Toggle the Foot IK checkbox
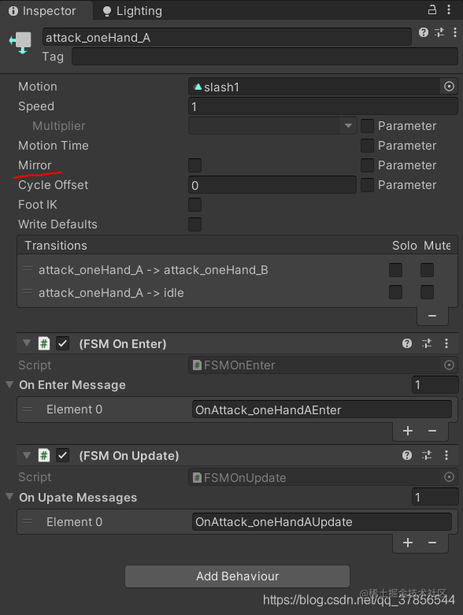Viewport: 463px width, 615px height. point(194,205)
